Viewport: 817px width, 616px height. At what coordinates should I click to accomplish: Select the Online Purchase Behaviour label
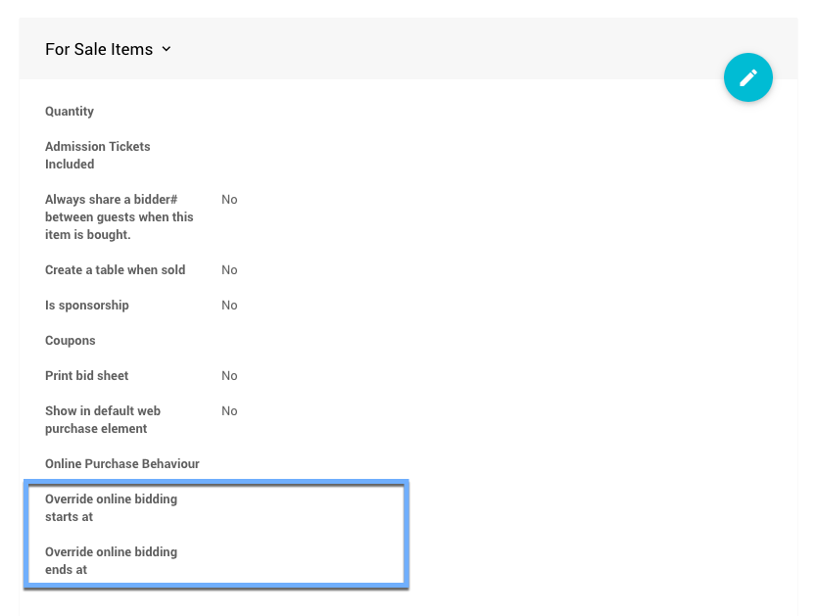[122, 464]
